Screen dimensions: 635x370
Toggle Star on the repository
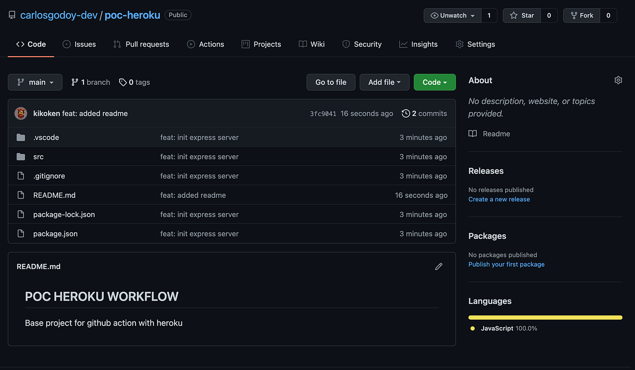521,15
